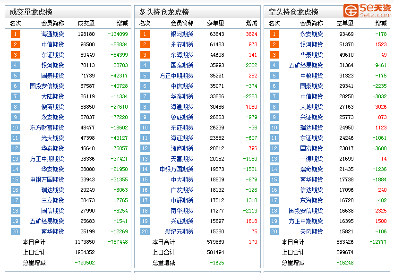Select 总量增减 value -790502
394x273 pixels.
click(85, 263)
